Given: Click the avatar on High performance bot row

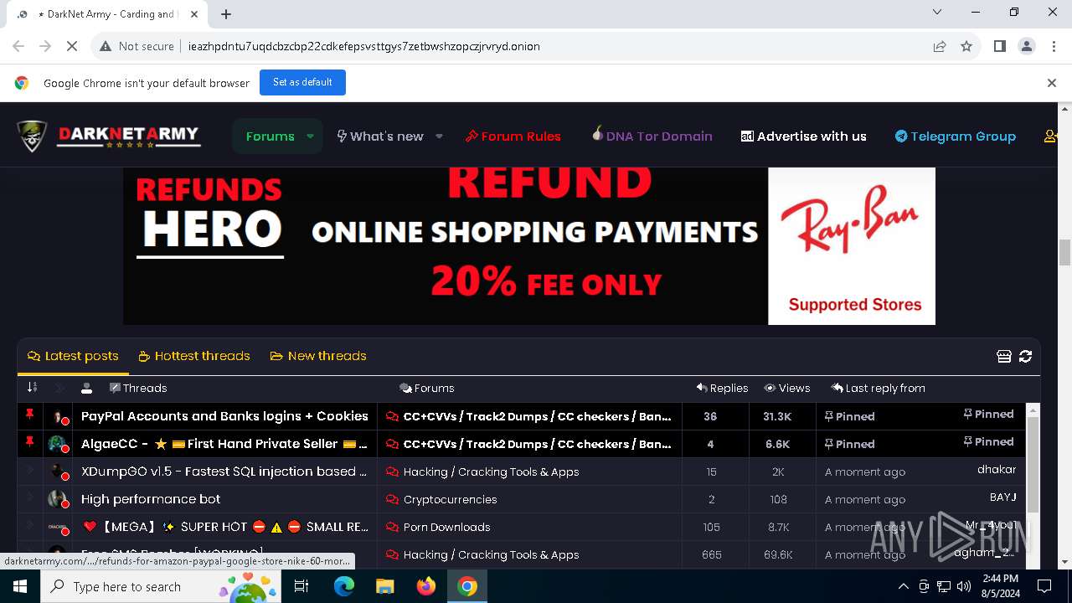Looking at the screenshot, I should 58,499.
